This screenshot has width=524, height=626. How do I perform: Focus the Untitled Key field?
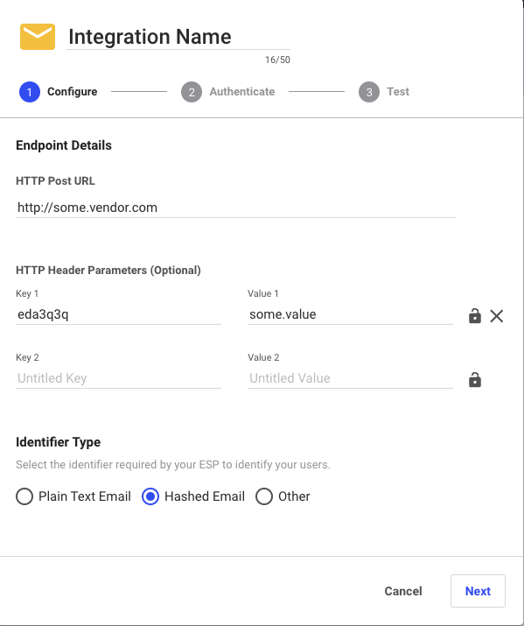point(118,378)
